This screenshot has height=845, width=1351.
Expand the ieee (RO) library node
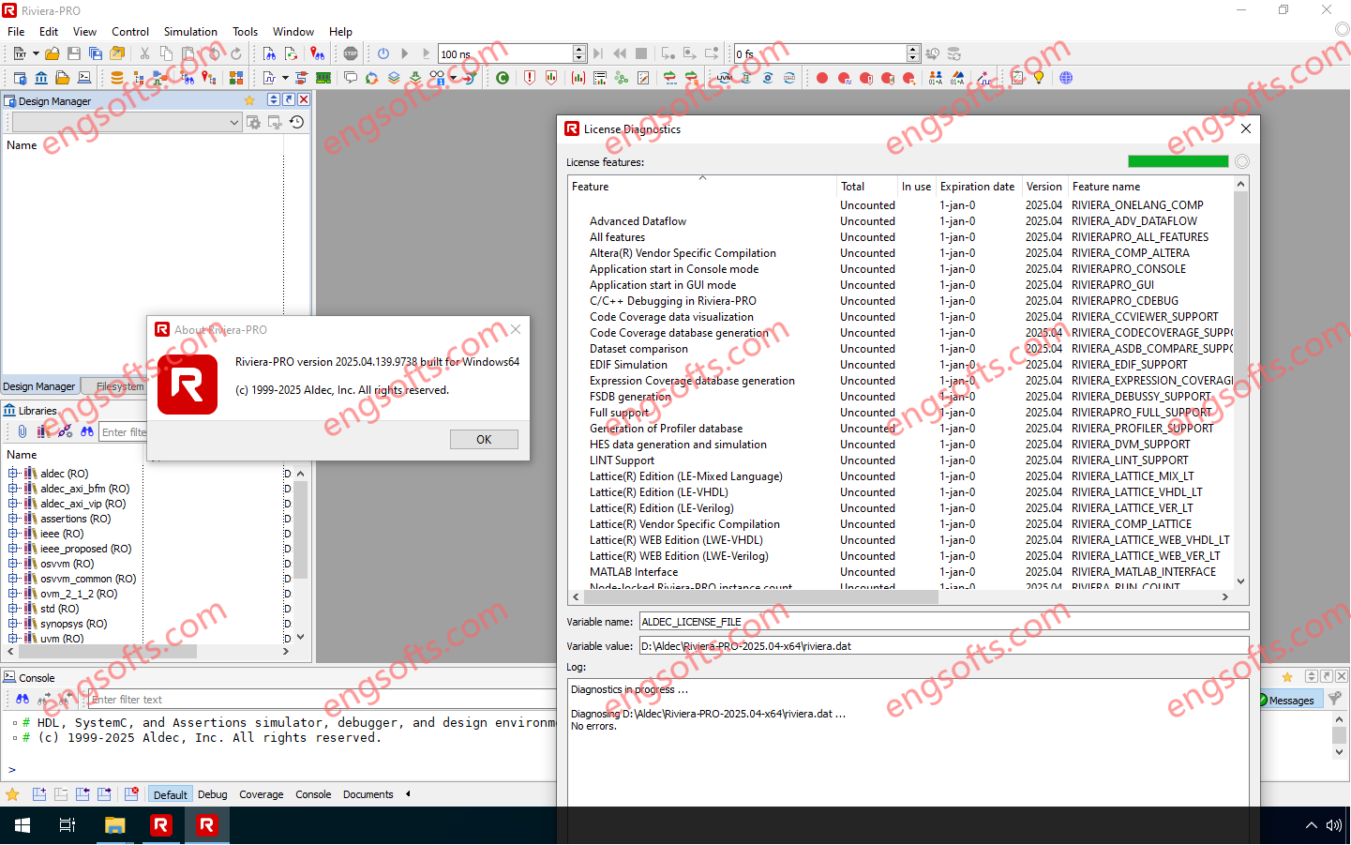[x=13, y=534]
